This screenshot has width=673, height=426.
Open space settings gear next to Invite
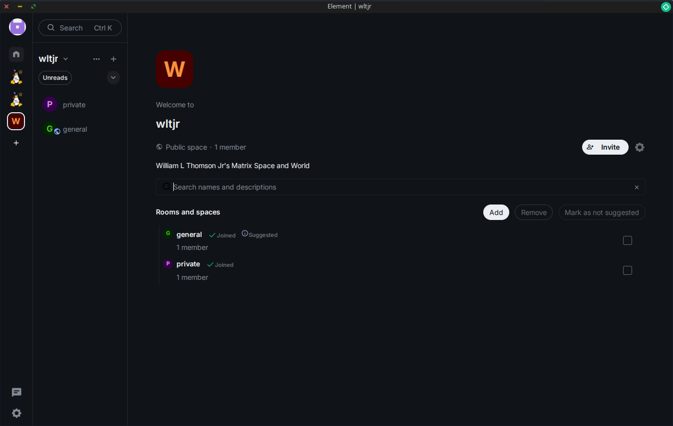click(640, 147)
